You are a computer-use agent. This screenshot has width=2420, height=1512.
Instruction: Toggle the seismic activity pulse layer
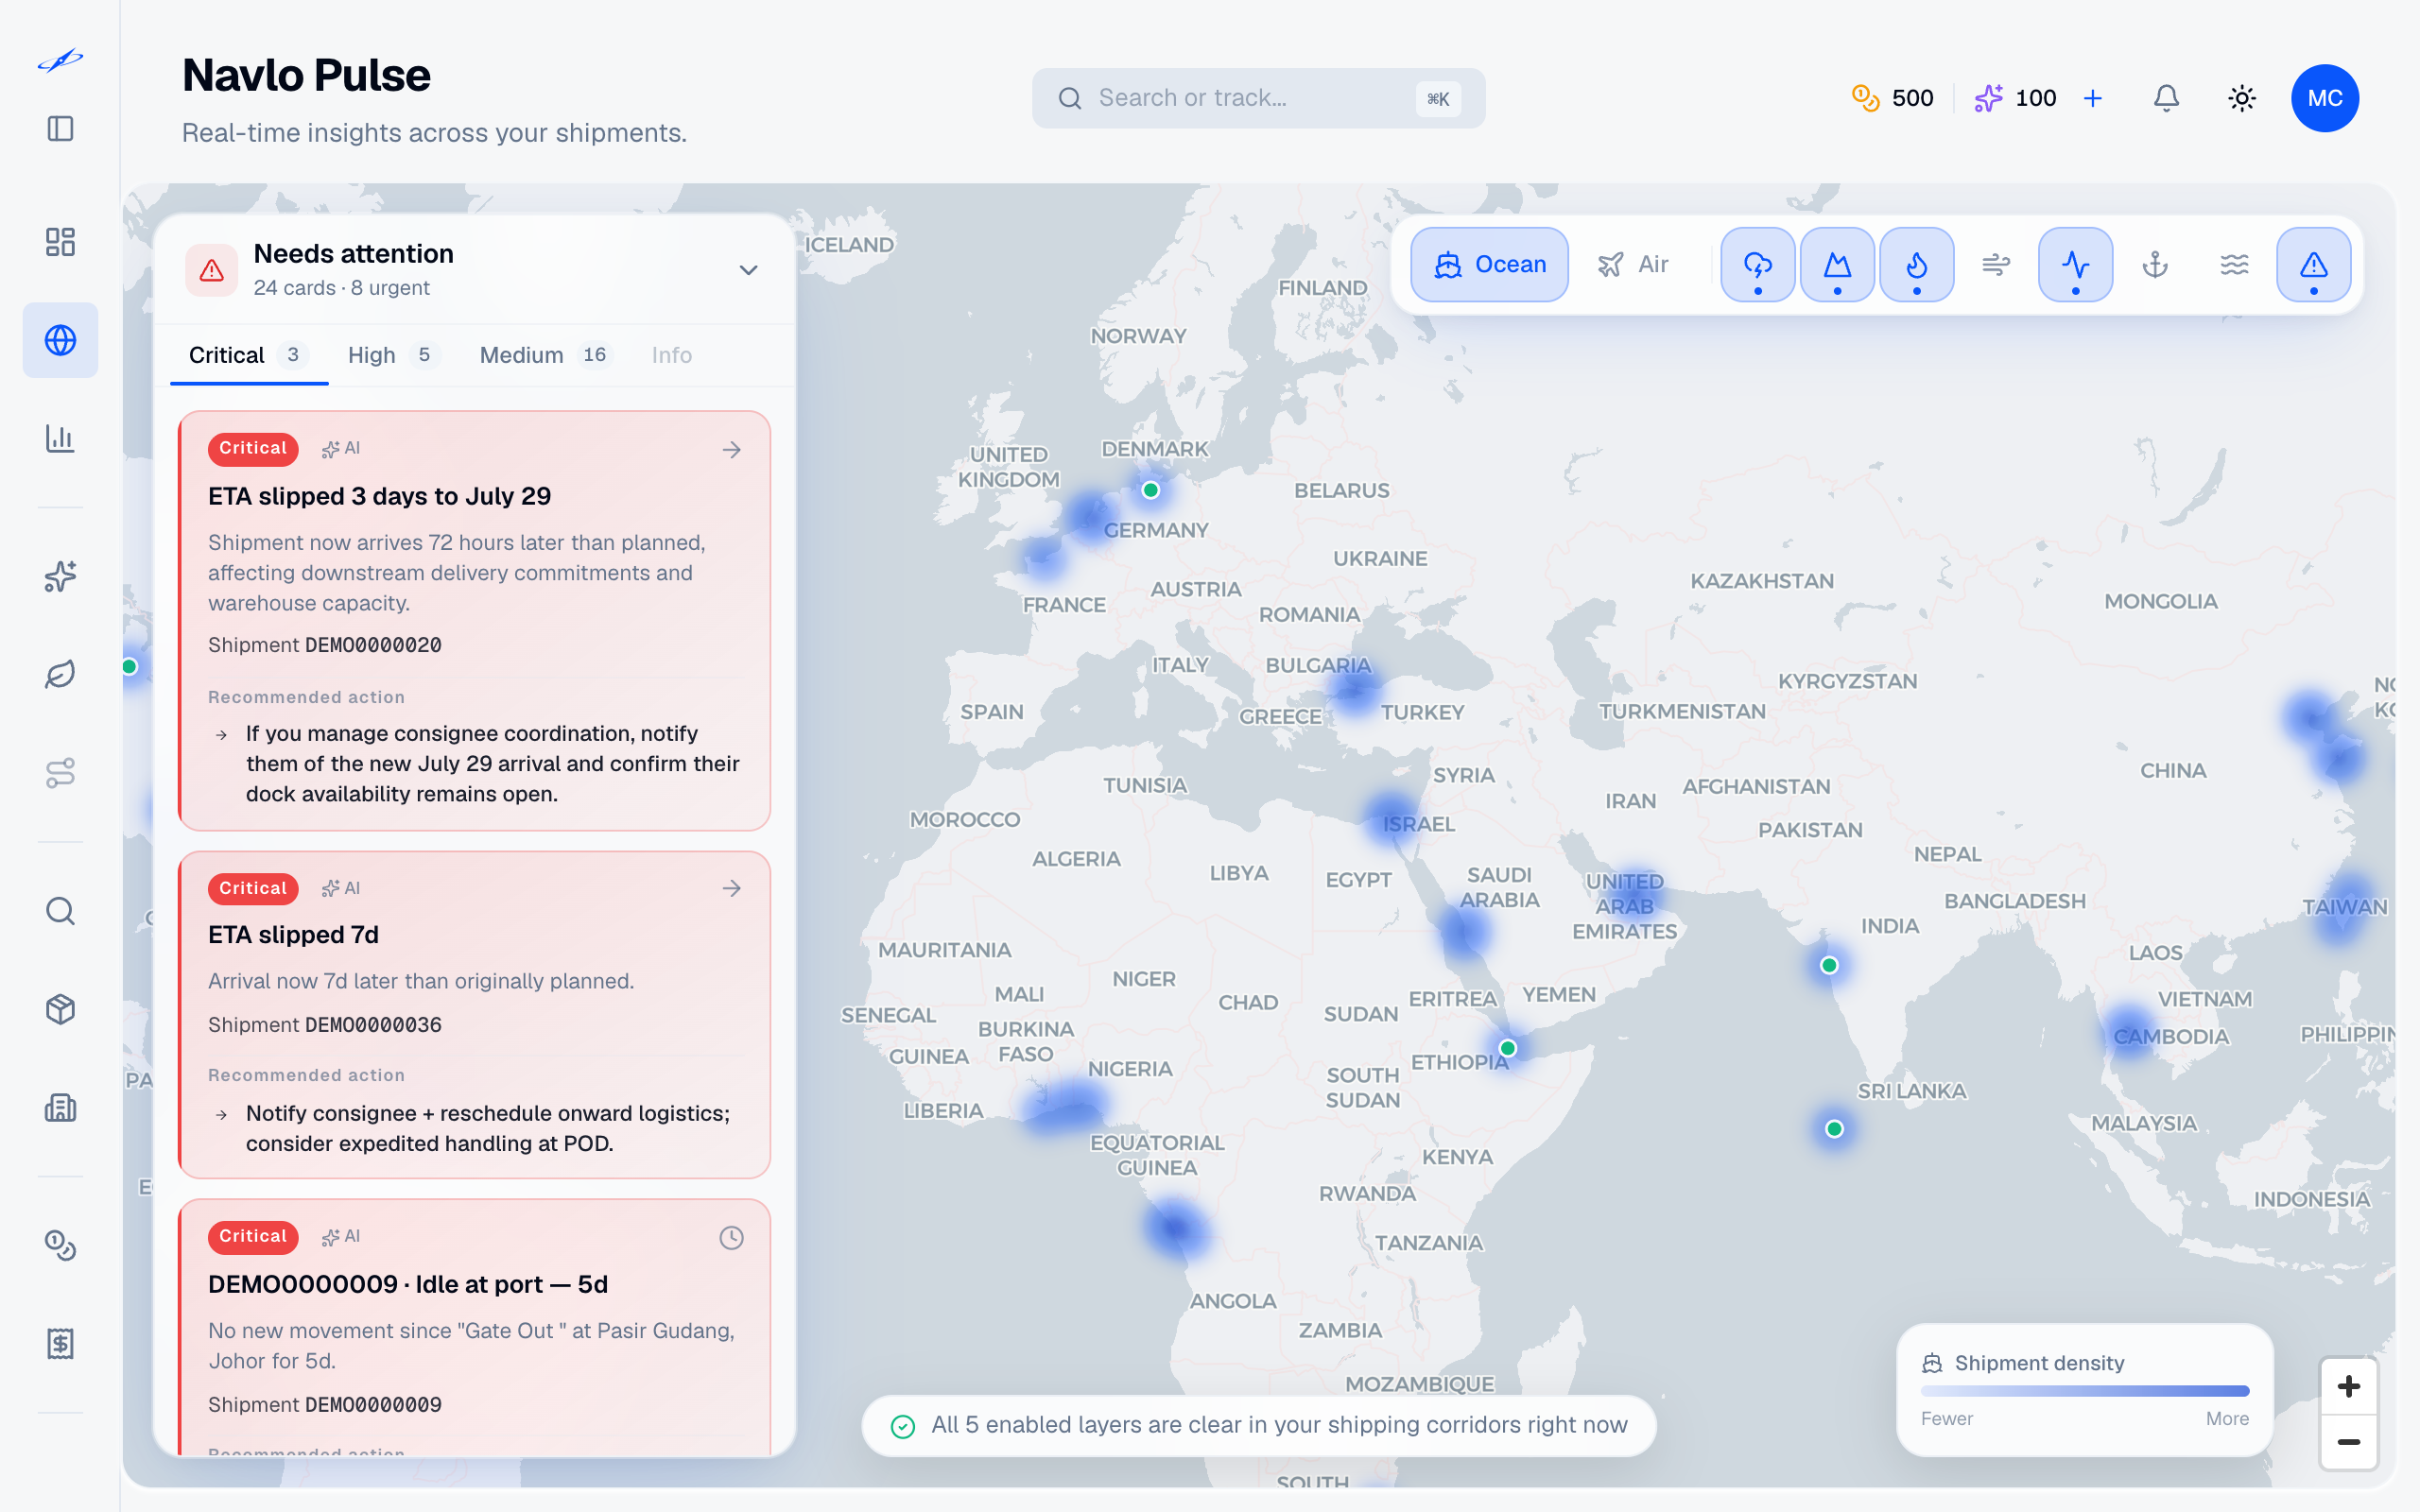(x=2076, y=265)
